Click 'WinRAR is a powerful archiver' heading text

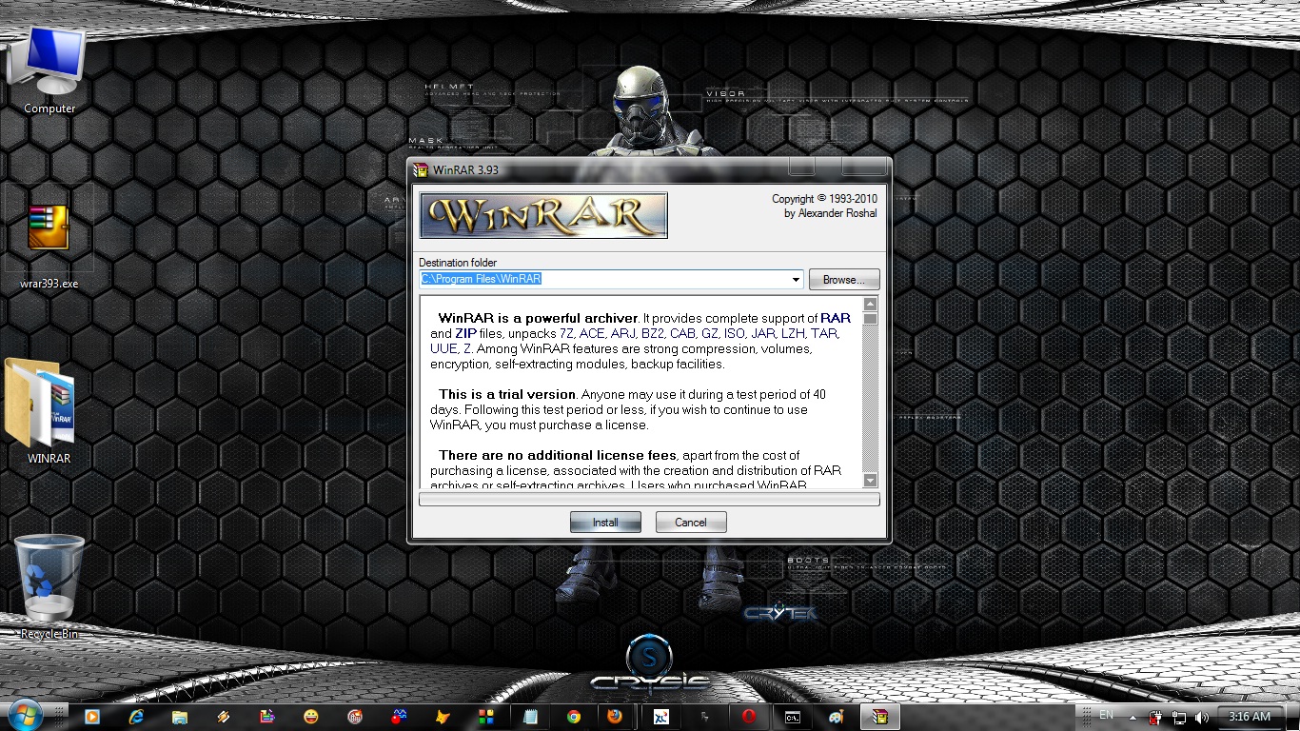point(538,319)
